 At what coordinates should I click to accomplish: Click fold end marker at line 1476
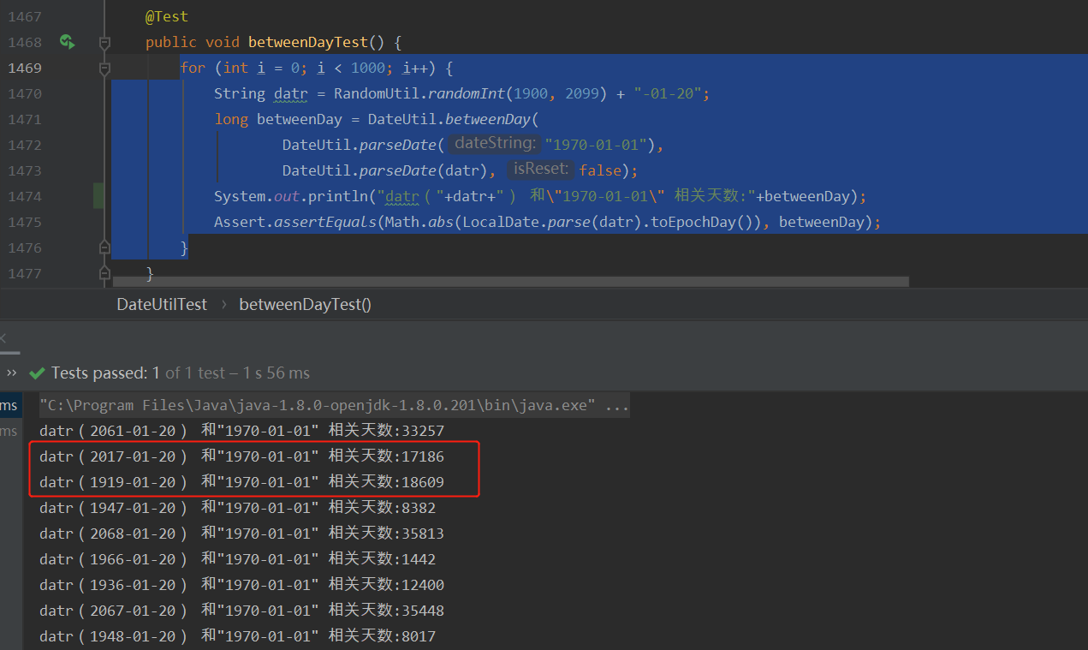click(x=104, y=247)
